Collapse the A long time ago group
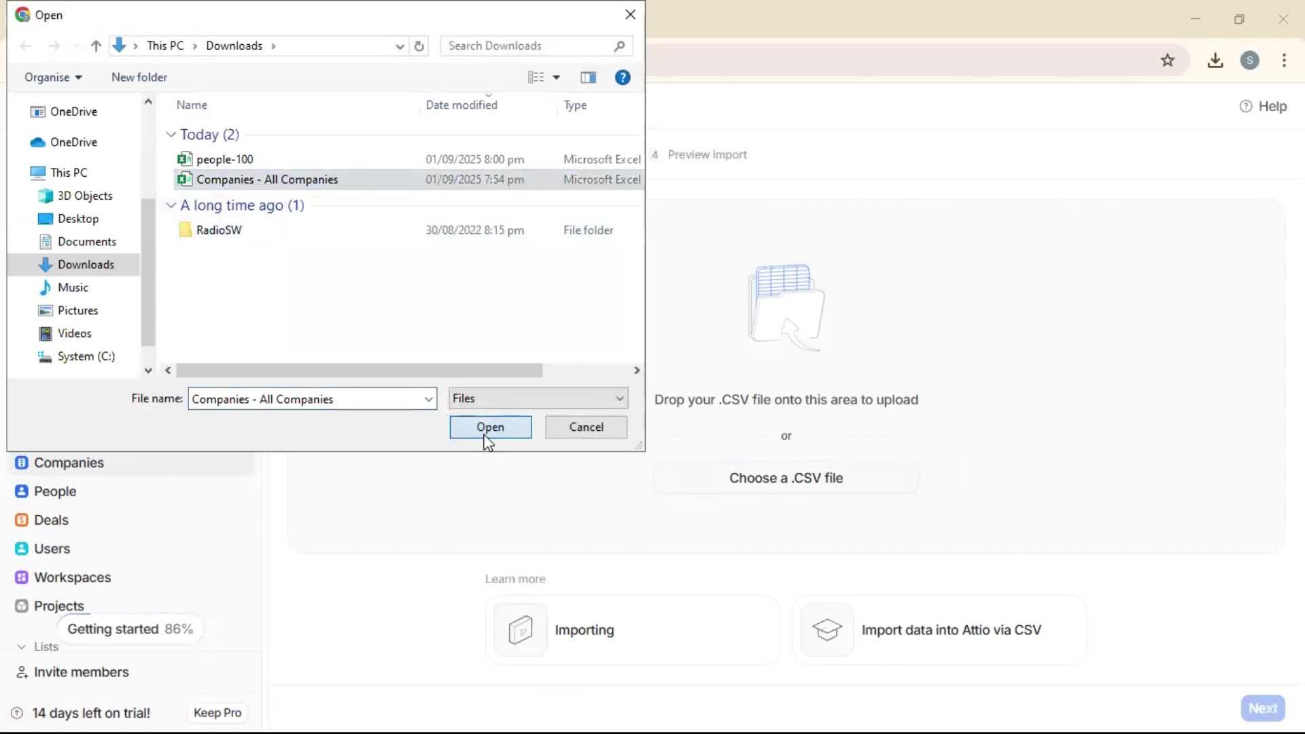This screenshot has width=1305, height=734. (x=170, y=205)
